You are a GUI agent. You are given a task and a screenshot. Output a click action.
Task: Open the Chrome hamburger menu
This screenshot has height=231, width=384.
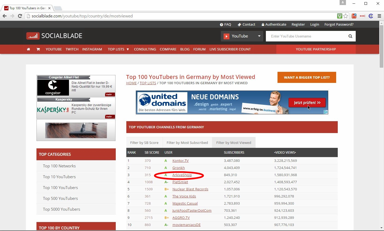point(379,16)
